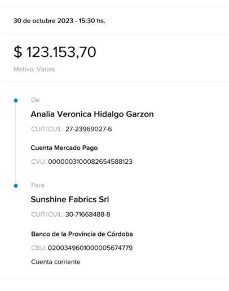Click the amount $ 123.153,70
Screen dimensions: 229x291
[55, 52]
